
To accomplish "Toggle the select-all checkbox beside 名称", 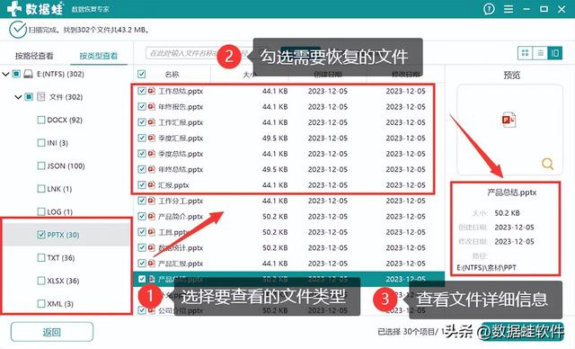I will (142, 74).
